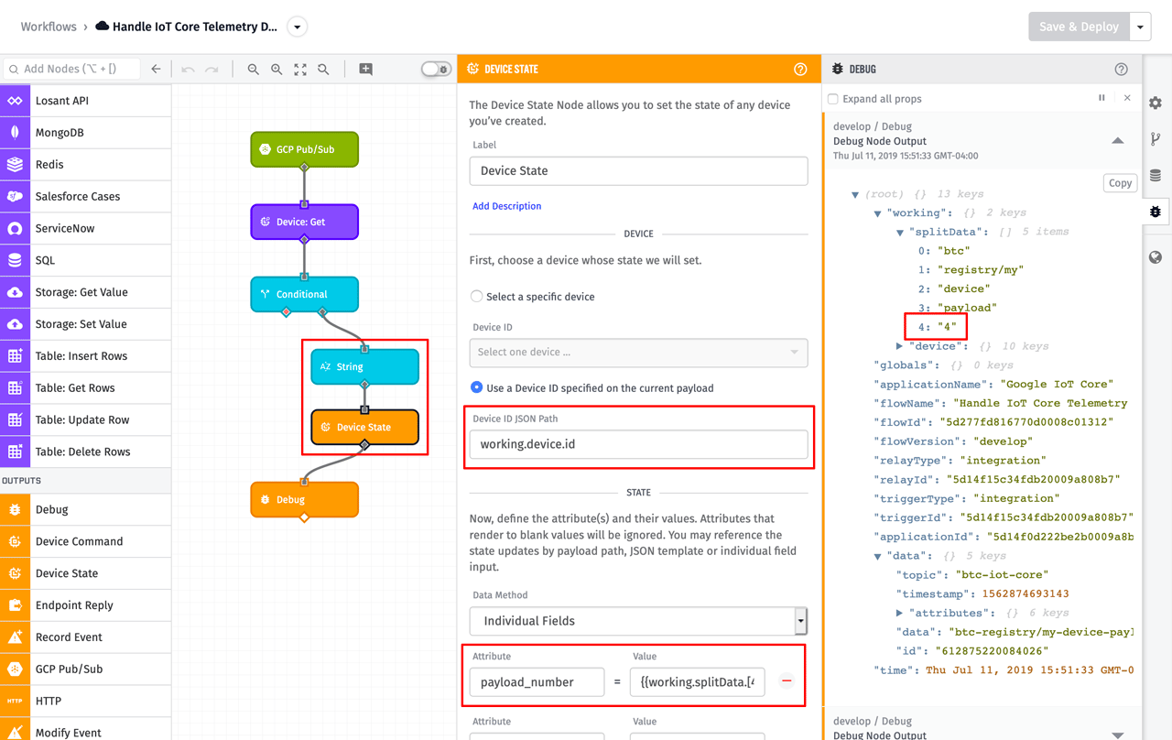The height and width of the screenshot is (740, 1172).
Task: Open the workflow storage database icon
Action: pyautogui.click(x=1155, y=174)
